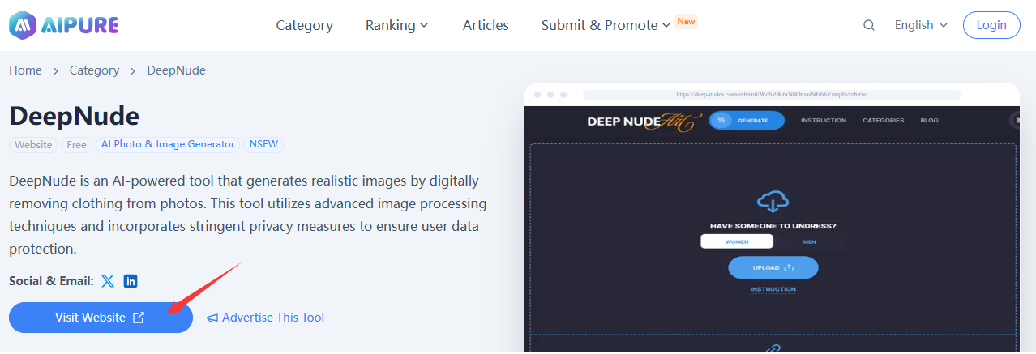Open the Category menu in the top navigation
The image size is (1036, 354).
point(305,25)
